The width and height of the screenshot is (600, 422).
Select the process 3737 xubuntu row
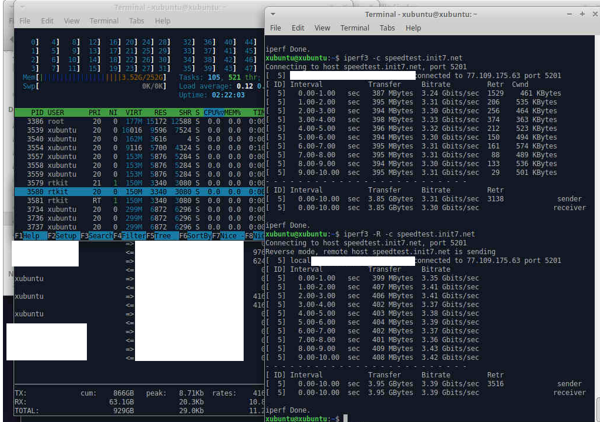[x=139, y=227]
